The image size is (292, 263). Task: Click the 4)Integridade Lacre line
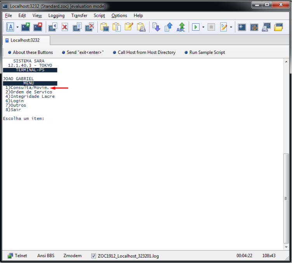tap(30, 96)
